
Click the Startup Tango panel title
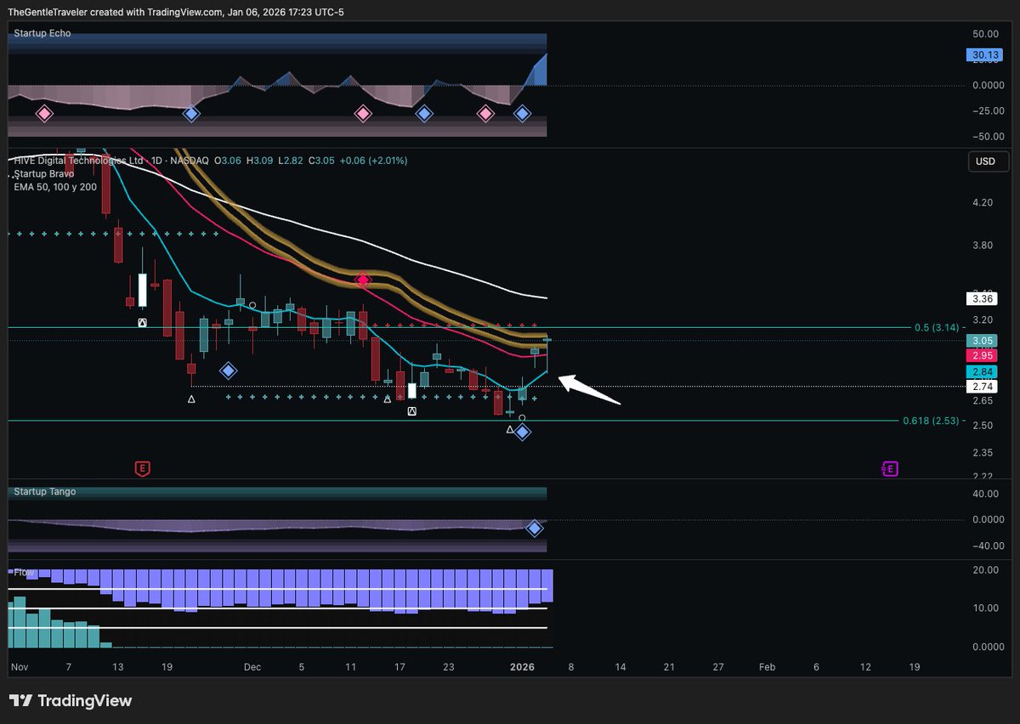(x=43, y=492)
